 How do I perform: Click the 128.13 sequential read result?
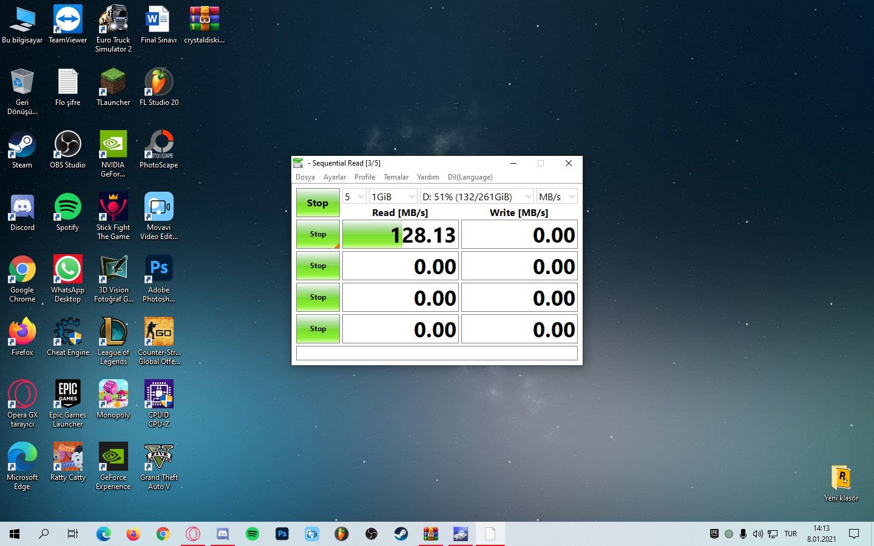click(x=401, y=235)
